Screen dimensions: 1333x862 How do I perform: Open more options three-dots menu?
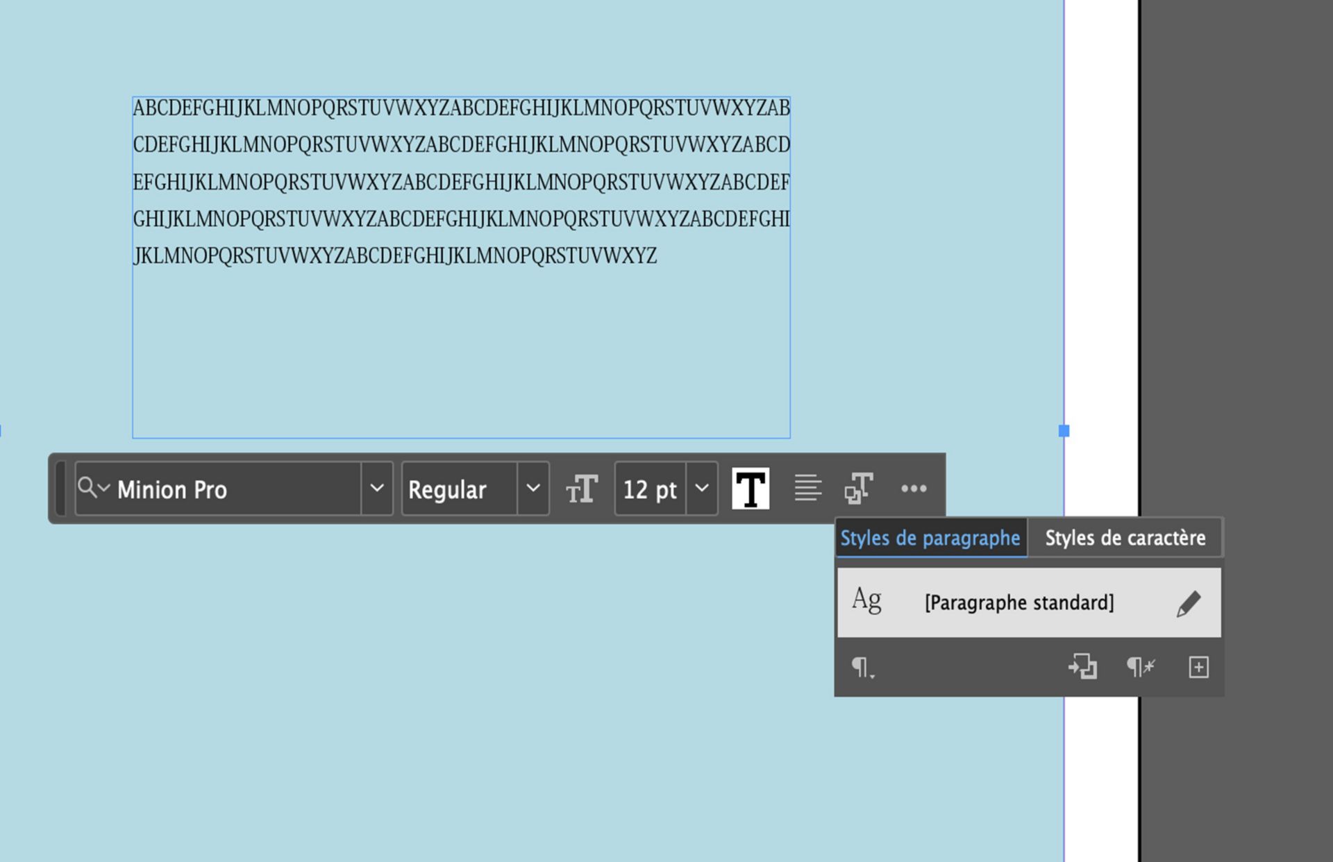point(913,489)
